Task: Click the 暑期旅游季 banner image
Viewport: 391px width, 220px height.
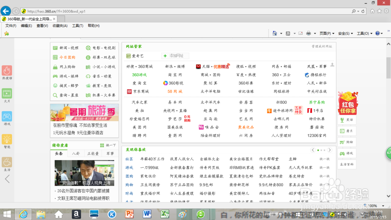Action: (84, 113)
